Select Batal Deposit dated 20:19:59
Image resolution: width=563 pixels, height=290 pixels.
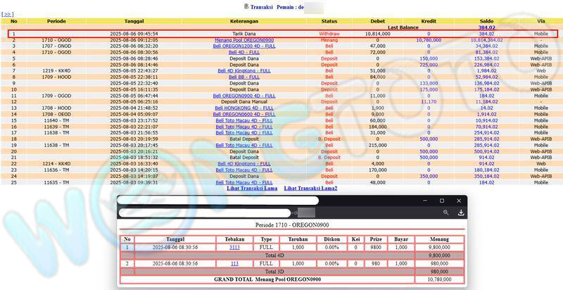(x=244, y=139)
